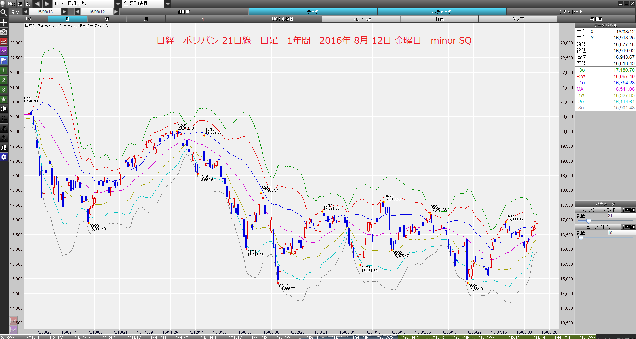
Task: Open the red chart icon
Action: point(4,41)
